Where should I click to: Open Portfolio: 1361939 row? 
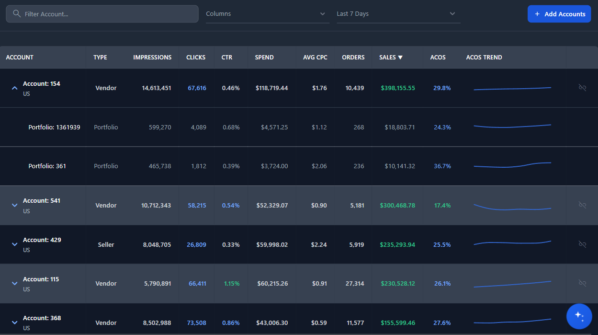(54, 127)
